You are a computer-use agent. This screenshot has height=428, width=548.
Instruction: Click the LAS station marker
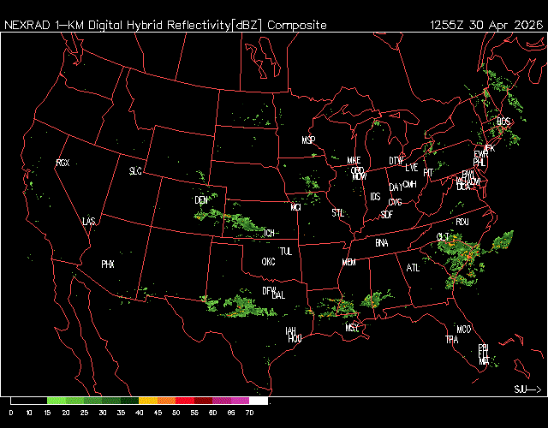89,222
